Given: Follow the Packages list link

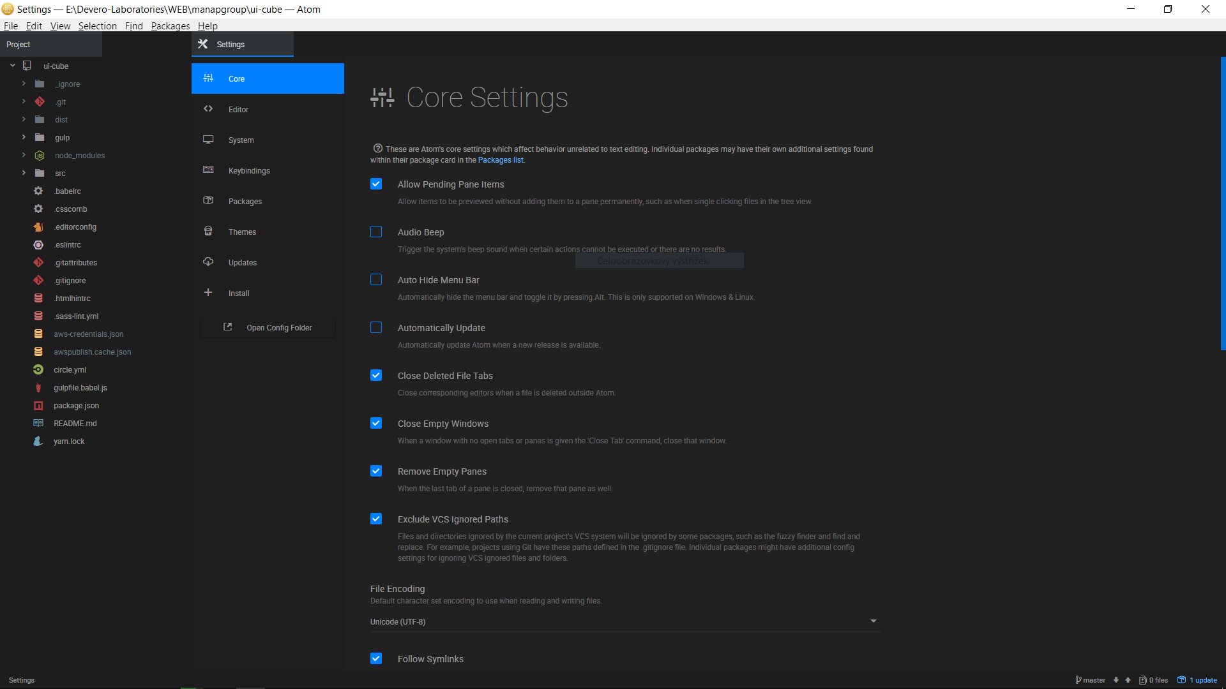Looking at the screenshot, I should click(501, 160).
